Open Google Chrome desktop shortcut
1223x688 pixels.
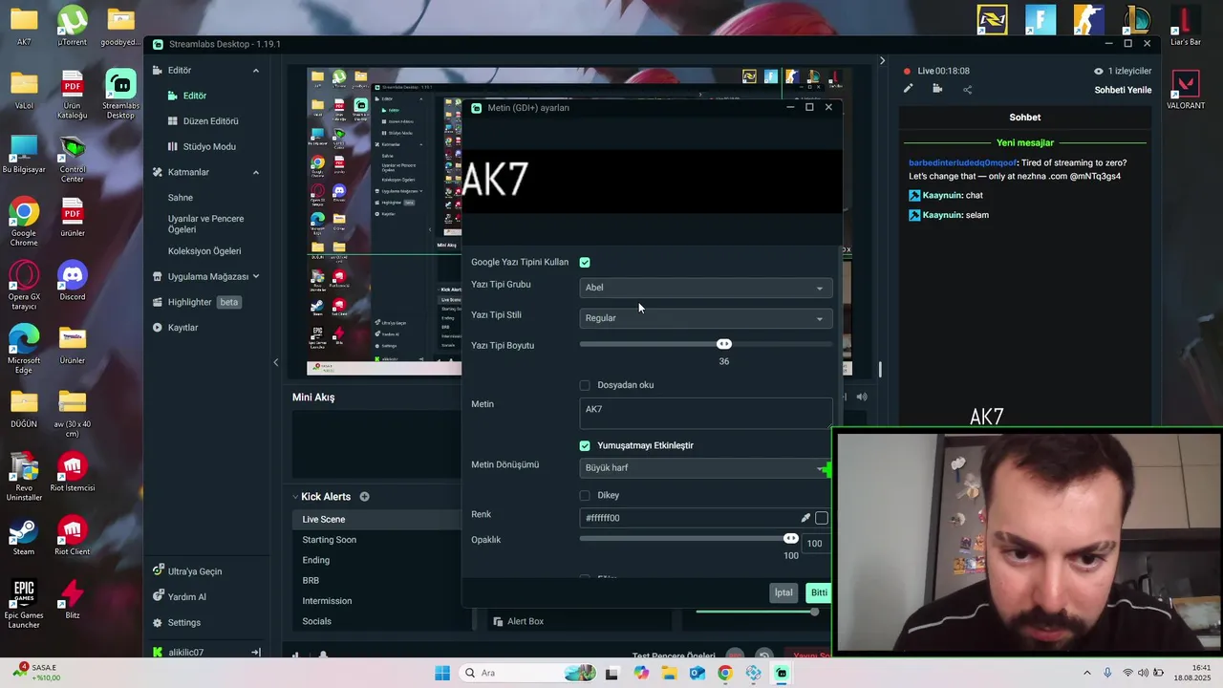pos(24,222)
